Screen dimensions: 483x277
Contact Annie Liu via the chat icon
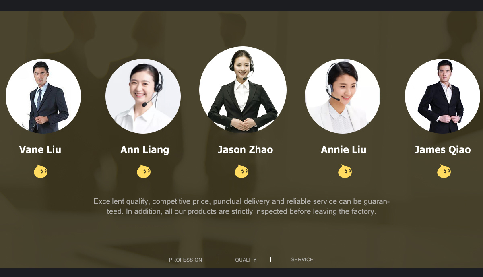tap(345, 171)
